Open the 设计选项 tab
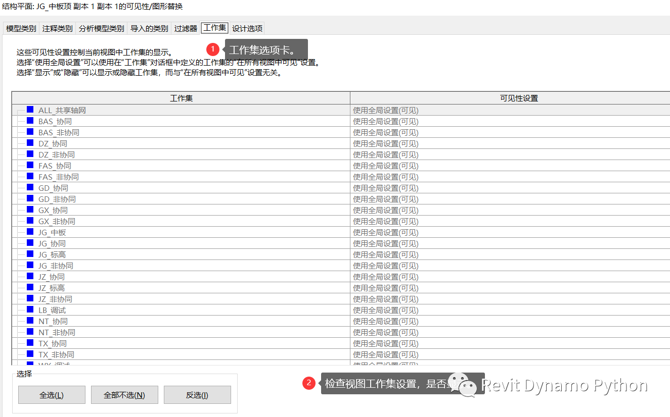The height and width of the screenshot is (417, 670). (247, 29)
